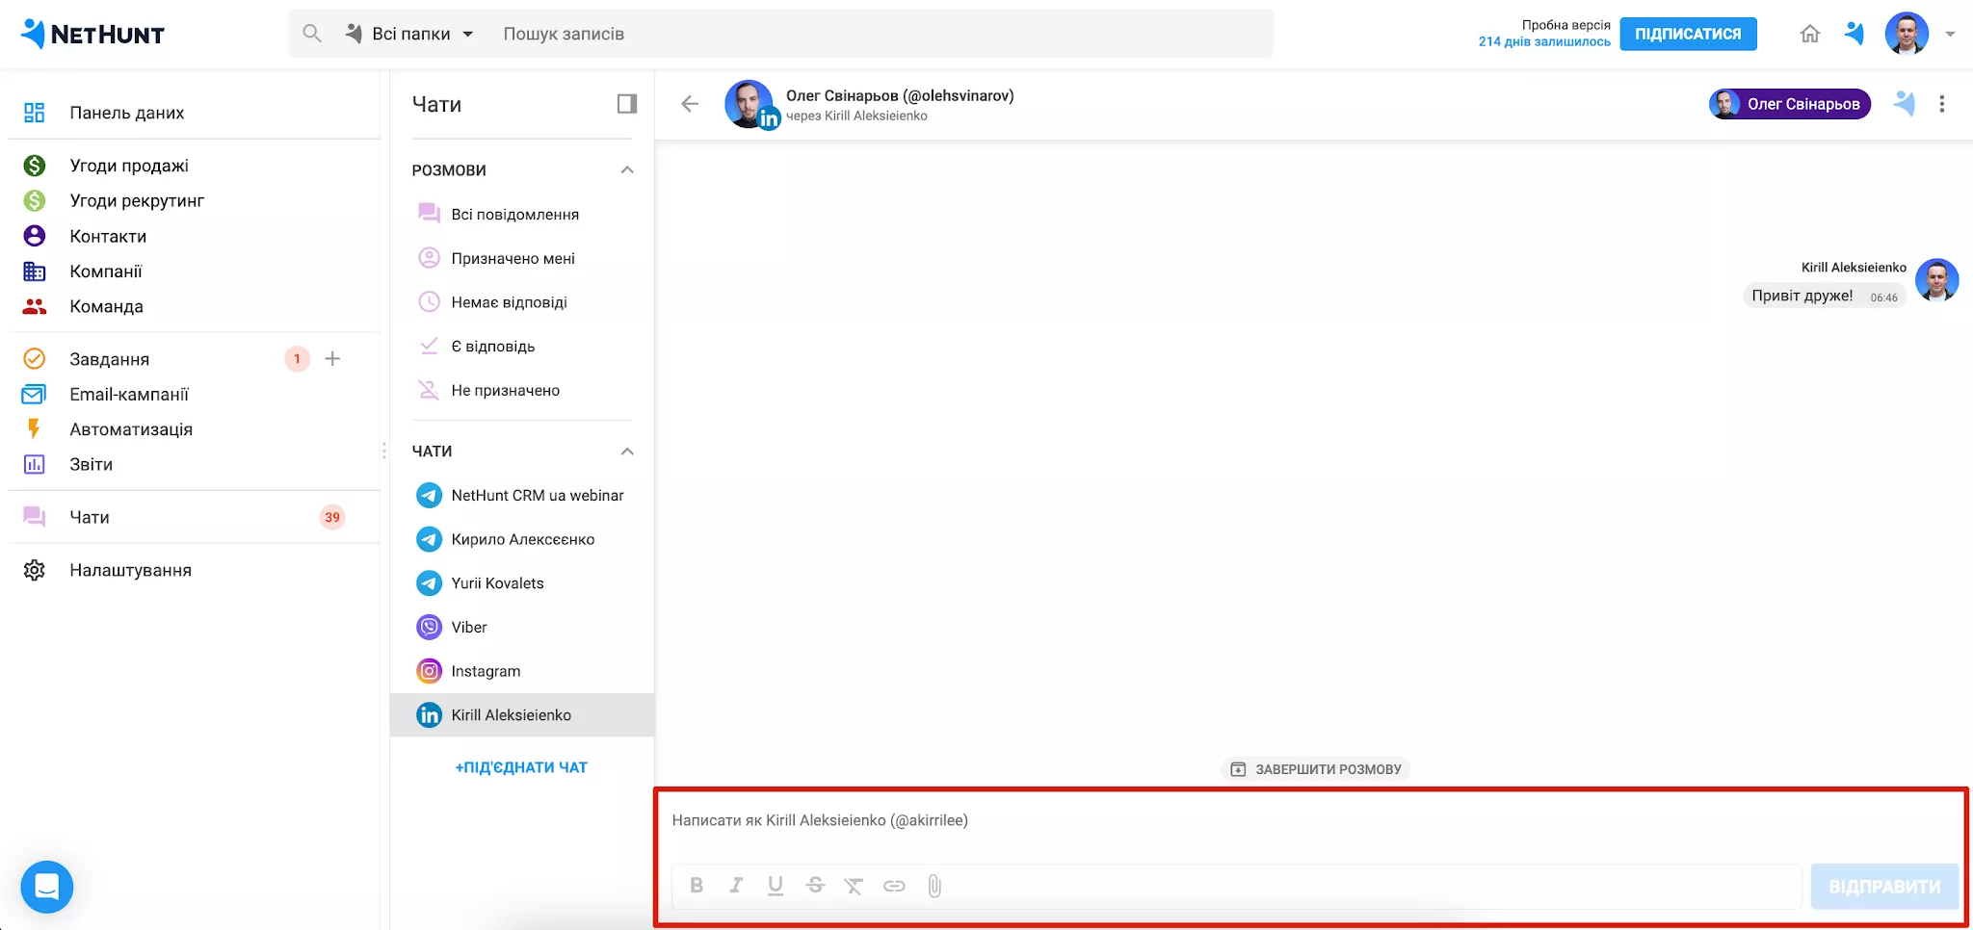Click the Чати icon in left sidebar
The image size is (1973, 930).
[34, 517]
